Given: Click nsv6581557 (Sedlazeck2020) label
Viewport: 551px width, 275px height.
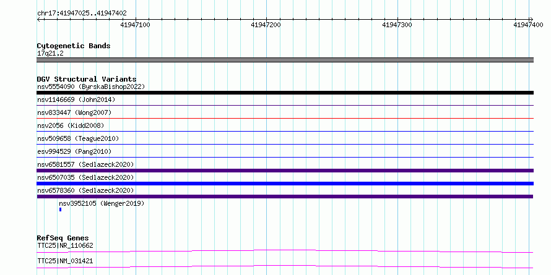Looking at the screenshot, I should coord(85,164).
